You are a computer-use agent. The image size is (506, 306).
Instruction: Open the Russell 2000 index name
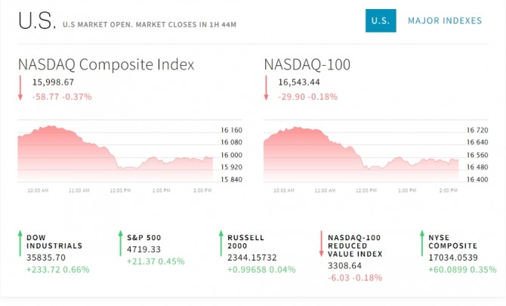[246, 242]
